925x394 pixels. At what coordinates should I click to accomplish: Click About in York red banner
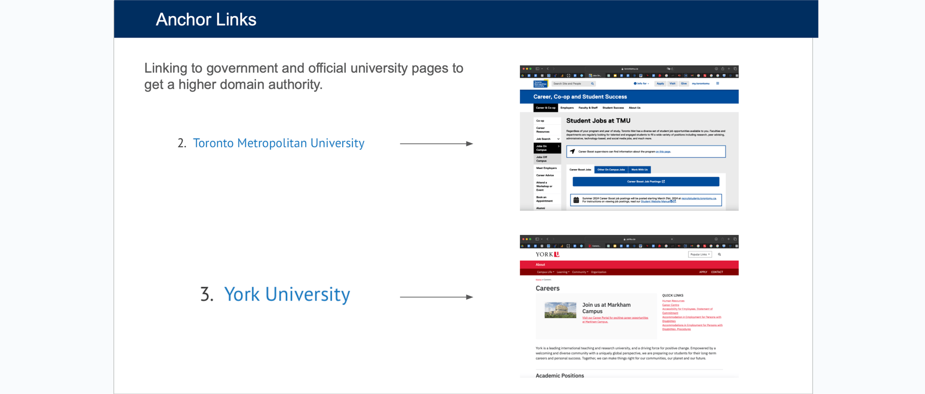(541, 264)
